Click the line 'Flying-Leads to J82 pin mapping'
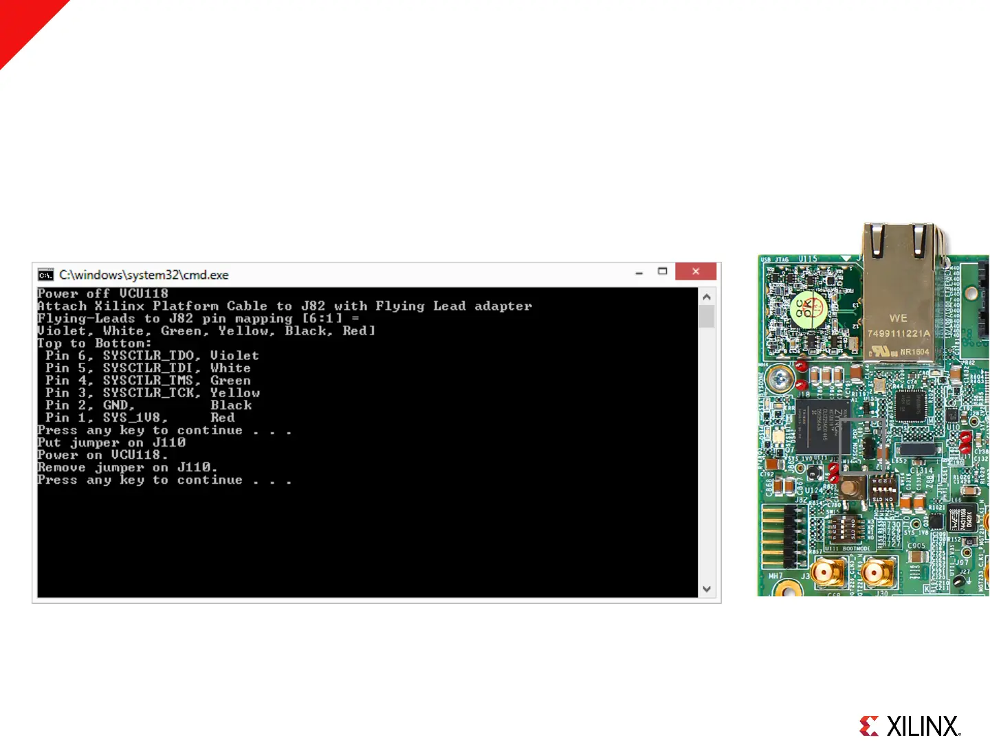Screen dimensions: 990x742 point(198,318)
